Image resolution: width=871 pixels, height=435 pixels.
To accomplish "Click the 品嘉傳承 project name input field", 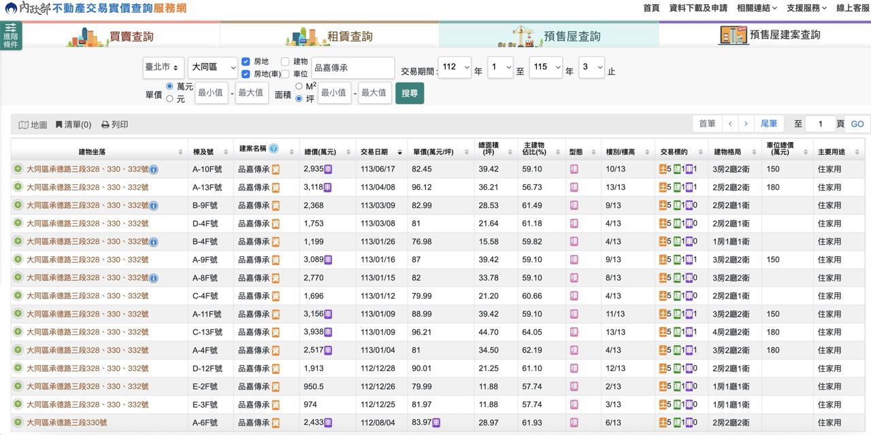I will coord(352,68).
